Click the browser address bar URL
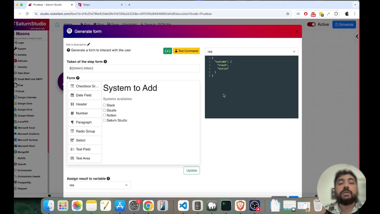The width and height of the screenshot is (380, 214). [x=126, y=14]
